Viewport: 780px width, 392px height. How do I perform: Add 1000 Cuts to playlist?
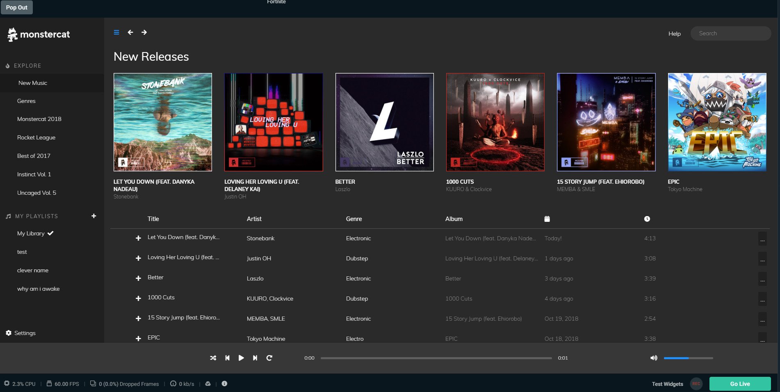pyautogui.click(x=138, y=298)
